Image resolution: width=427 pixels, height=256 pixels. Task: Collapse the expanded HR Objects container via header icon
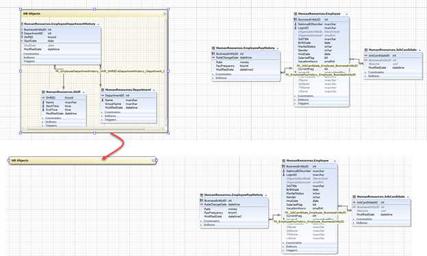pyautogui.click(x=165, y=13)
